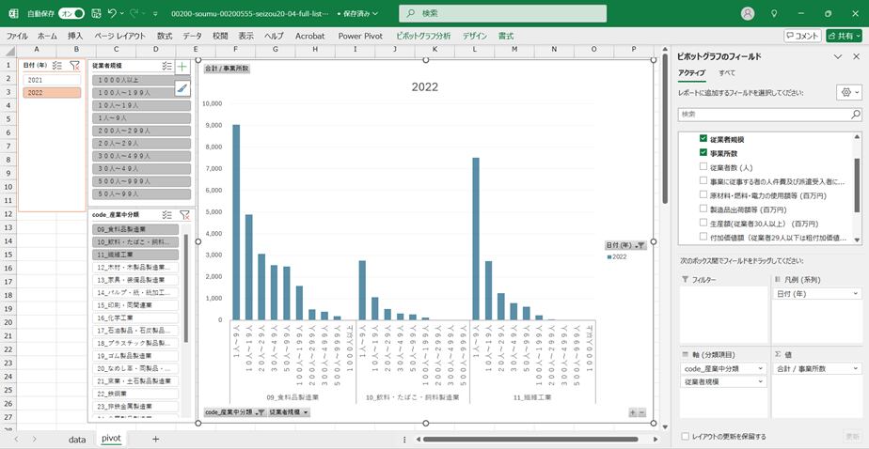Viewport: 869px width, 449px height.
Task: Switch to the data sheet tab
Action: pos(77,439)
